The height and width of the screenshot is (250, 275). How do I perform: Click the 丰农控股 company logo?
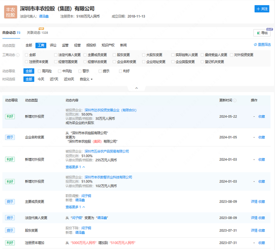tap(11, 12)
